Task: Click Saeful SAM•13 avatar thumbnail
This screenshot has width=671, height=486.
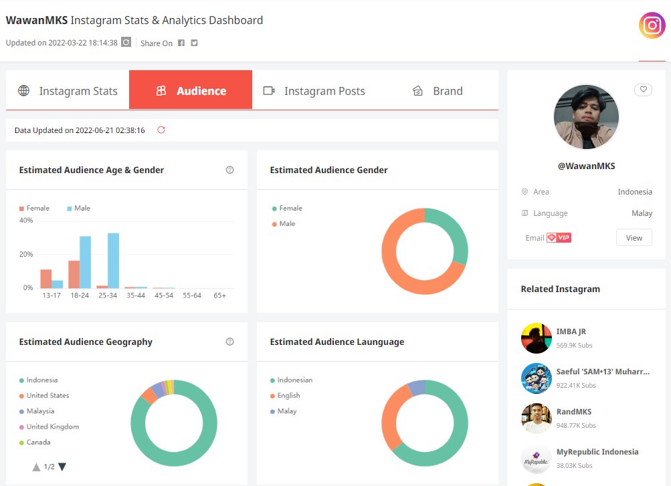Action: [537, 378]
